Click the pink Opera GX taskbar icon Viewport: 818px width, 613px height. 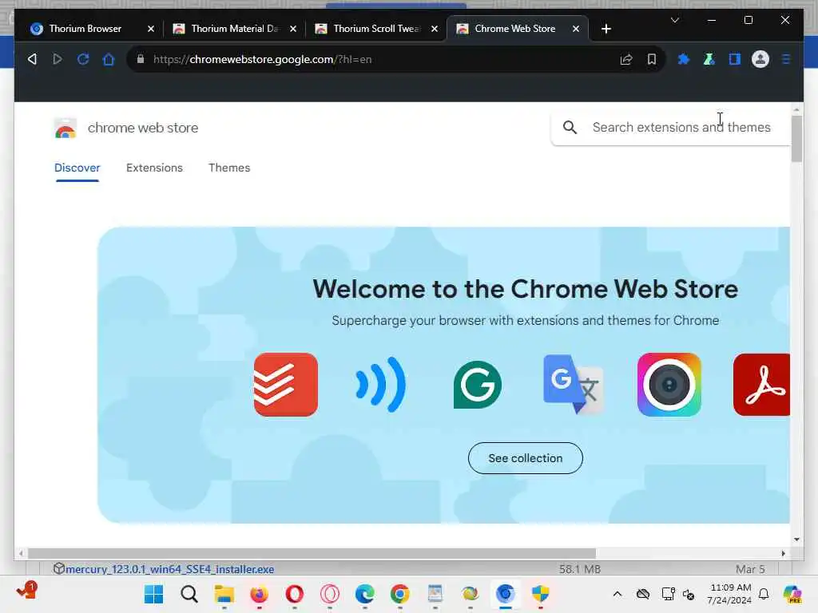330,594
